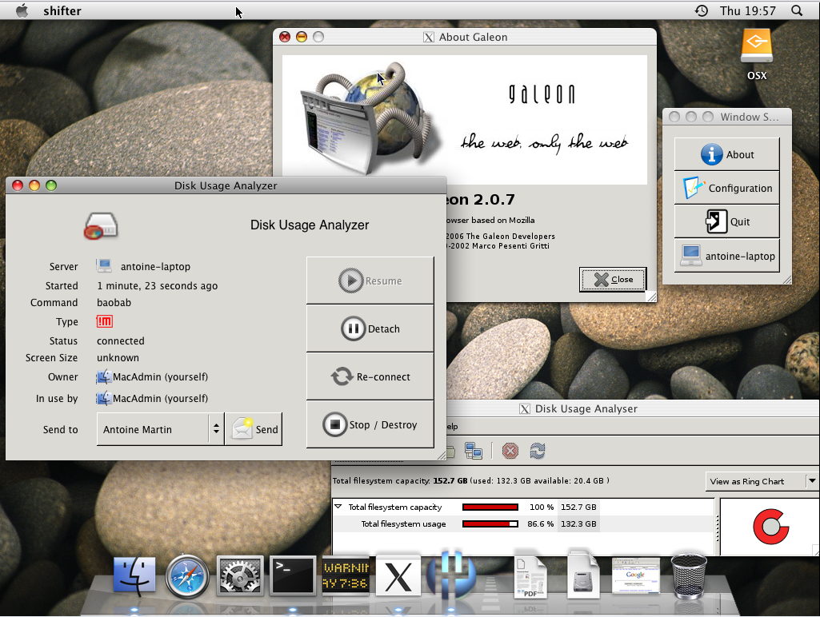This screenshot has height=617, width=820.
Task: Zoom the Disk Usage Analyzer window green button
Action: click(50, 185)
